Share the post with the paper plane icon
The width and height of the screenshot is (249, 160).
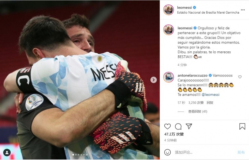[189, 126]
